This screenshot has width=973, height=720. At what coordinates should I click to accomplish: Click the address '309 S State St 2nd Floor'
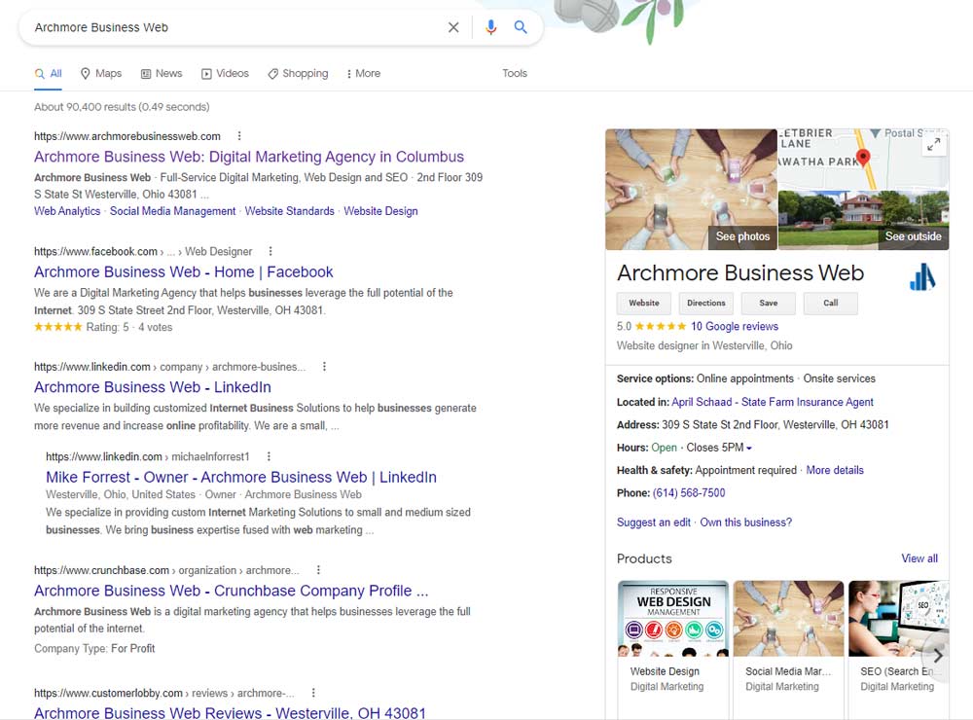pos(775,425)
